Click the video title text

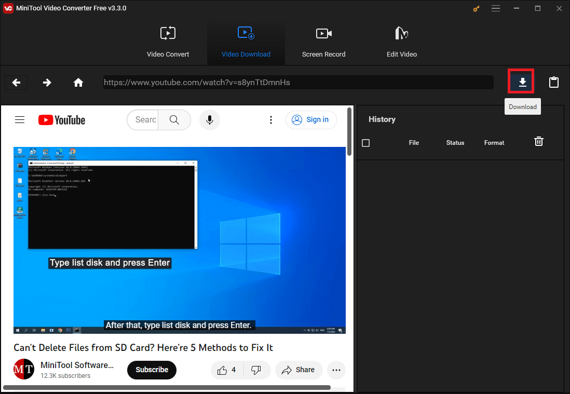click(143, 347)
